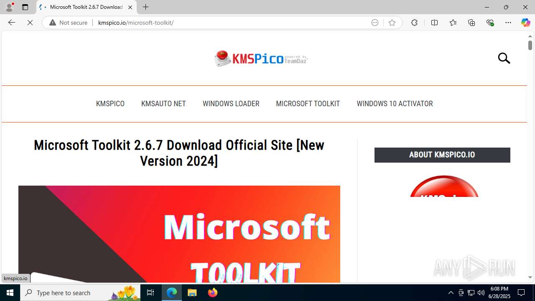Open the feedback face icon in the address bar
Viewport: 535px width, 301px height.
(x=375, y=23)
